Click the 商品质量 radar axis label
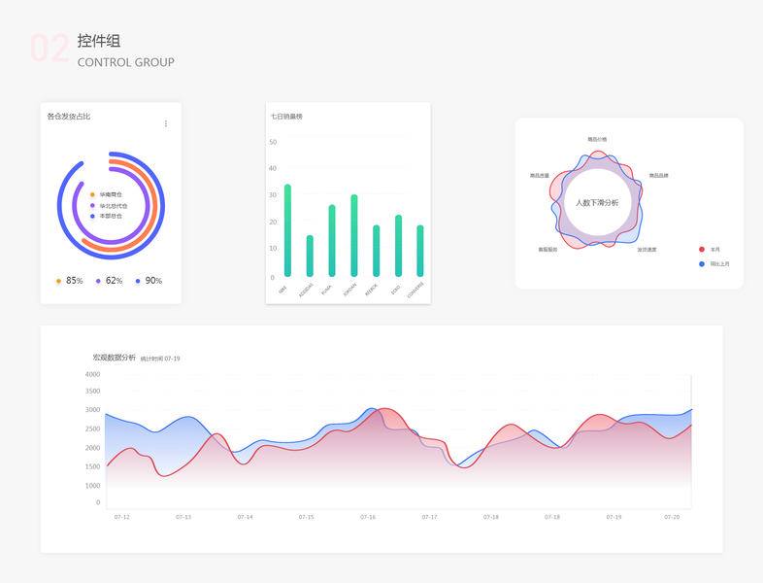 540,175
